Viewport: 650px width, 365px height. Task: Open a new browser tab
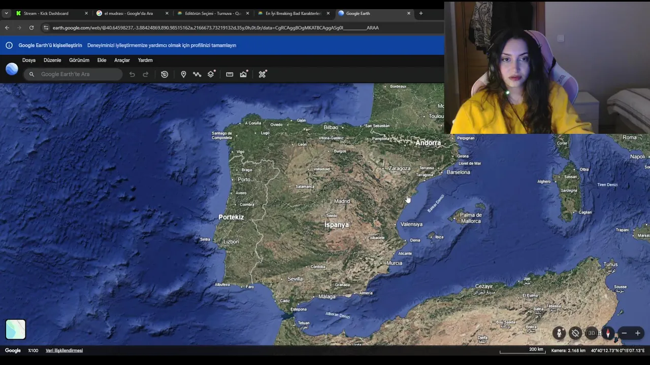pos(420,13)
